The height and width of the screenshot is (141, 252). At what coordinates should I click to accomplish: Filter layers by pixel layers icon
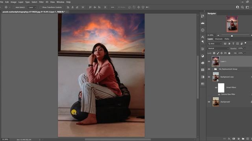[225, 43]
